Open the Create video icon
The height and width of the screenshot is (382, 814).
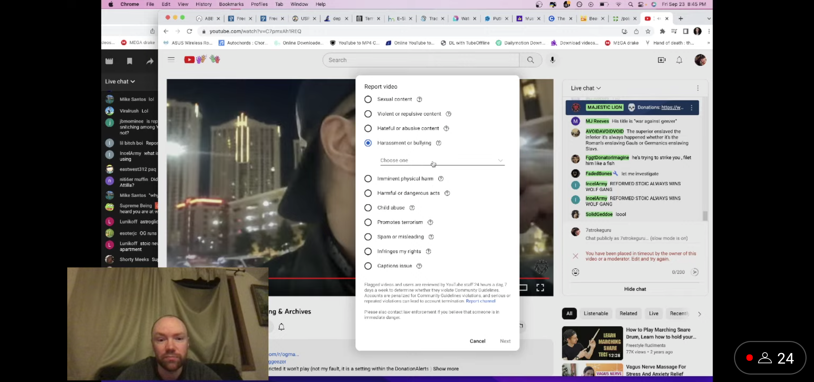tap(661, 60)
